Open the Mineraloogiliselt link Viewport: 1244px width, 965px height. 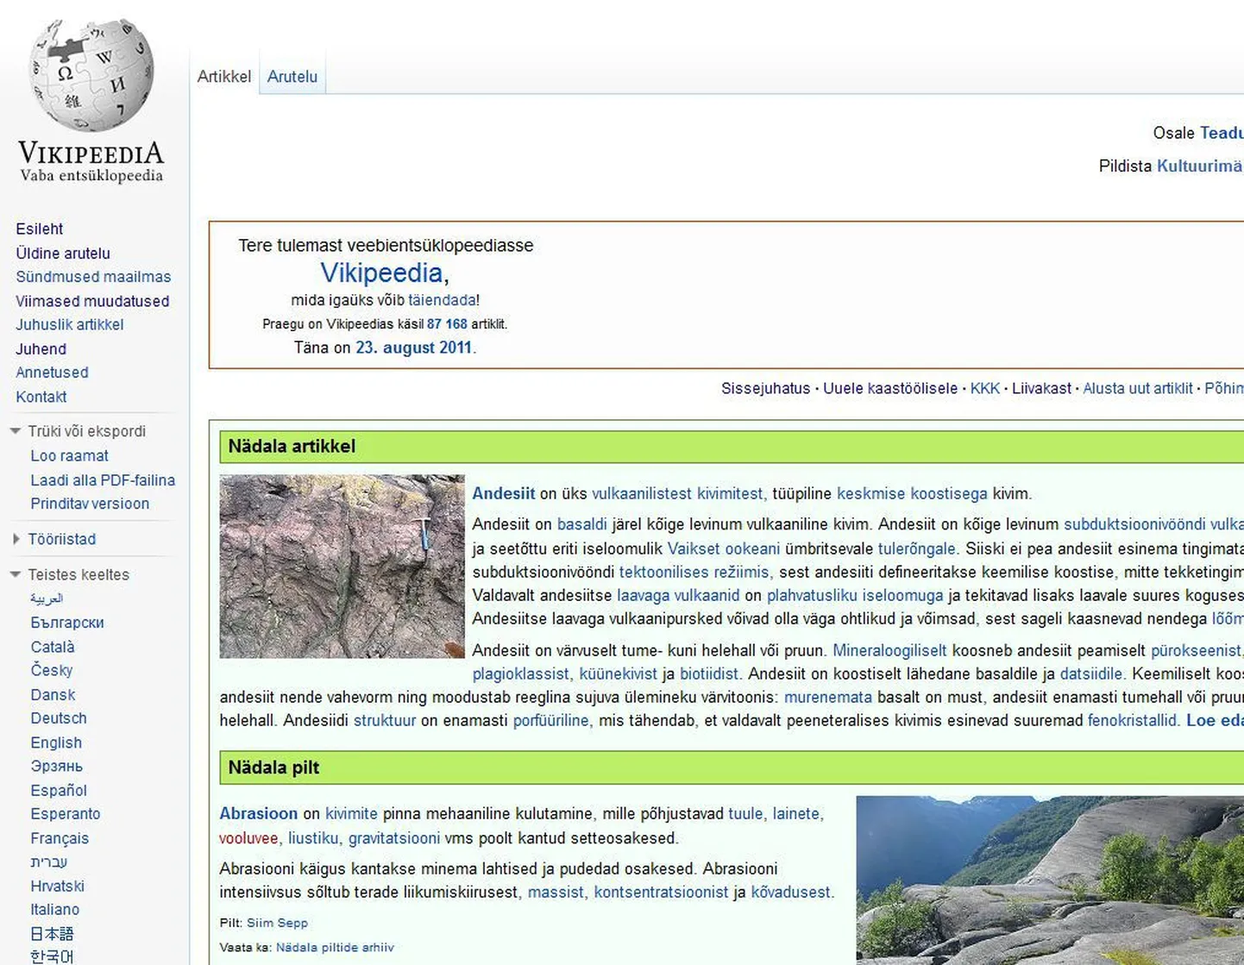[889, 650]
